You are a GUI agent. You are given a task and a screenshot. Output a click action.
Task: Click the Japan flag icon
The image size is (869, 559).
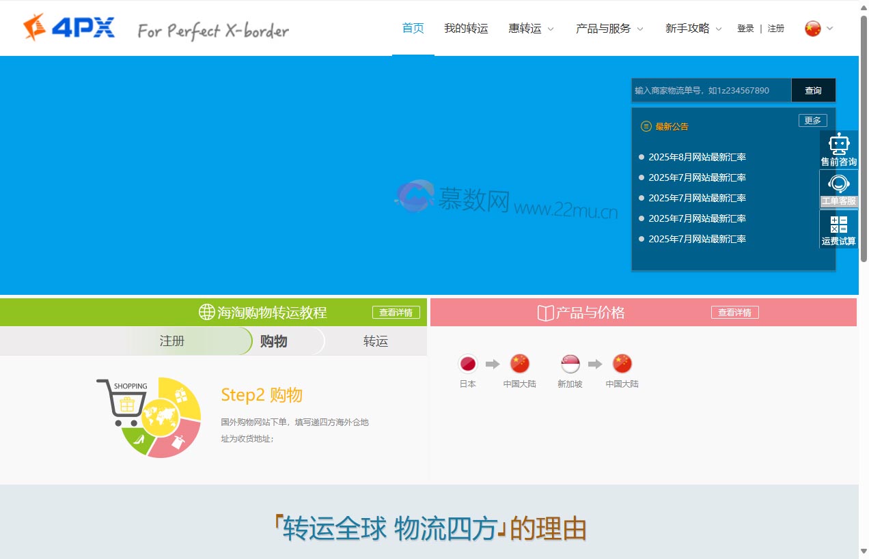click(468, 364)
